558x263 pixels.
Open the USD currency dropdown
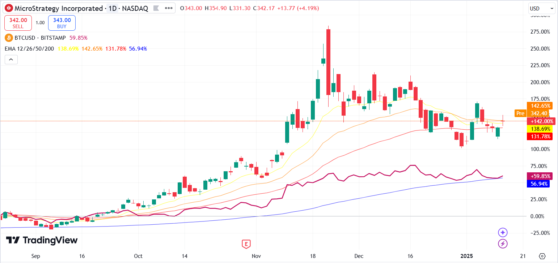point(542,8)
